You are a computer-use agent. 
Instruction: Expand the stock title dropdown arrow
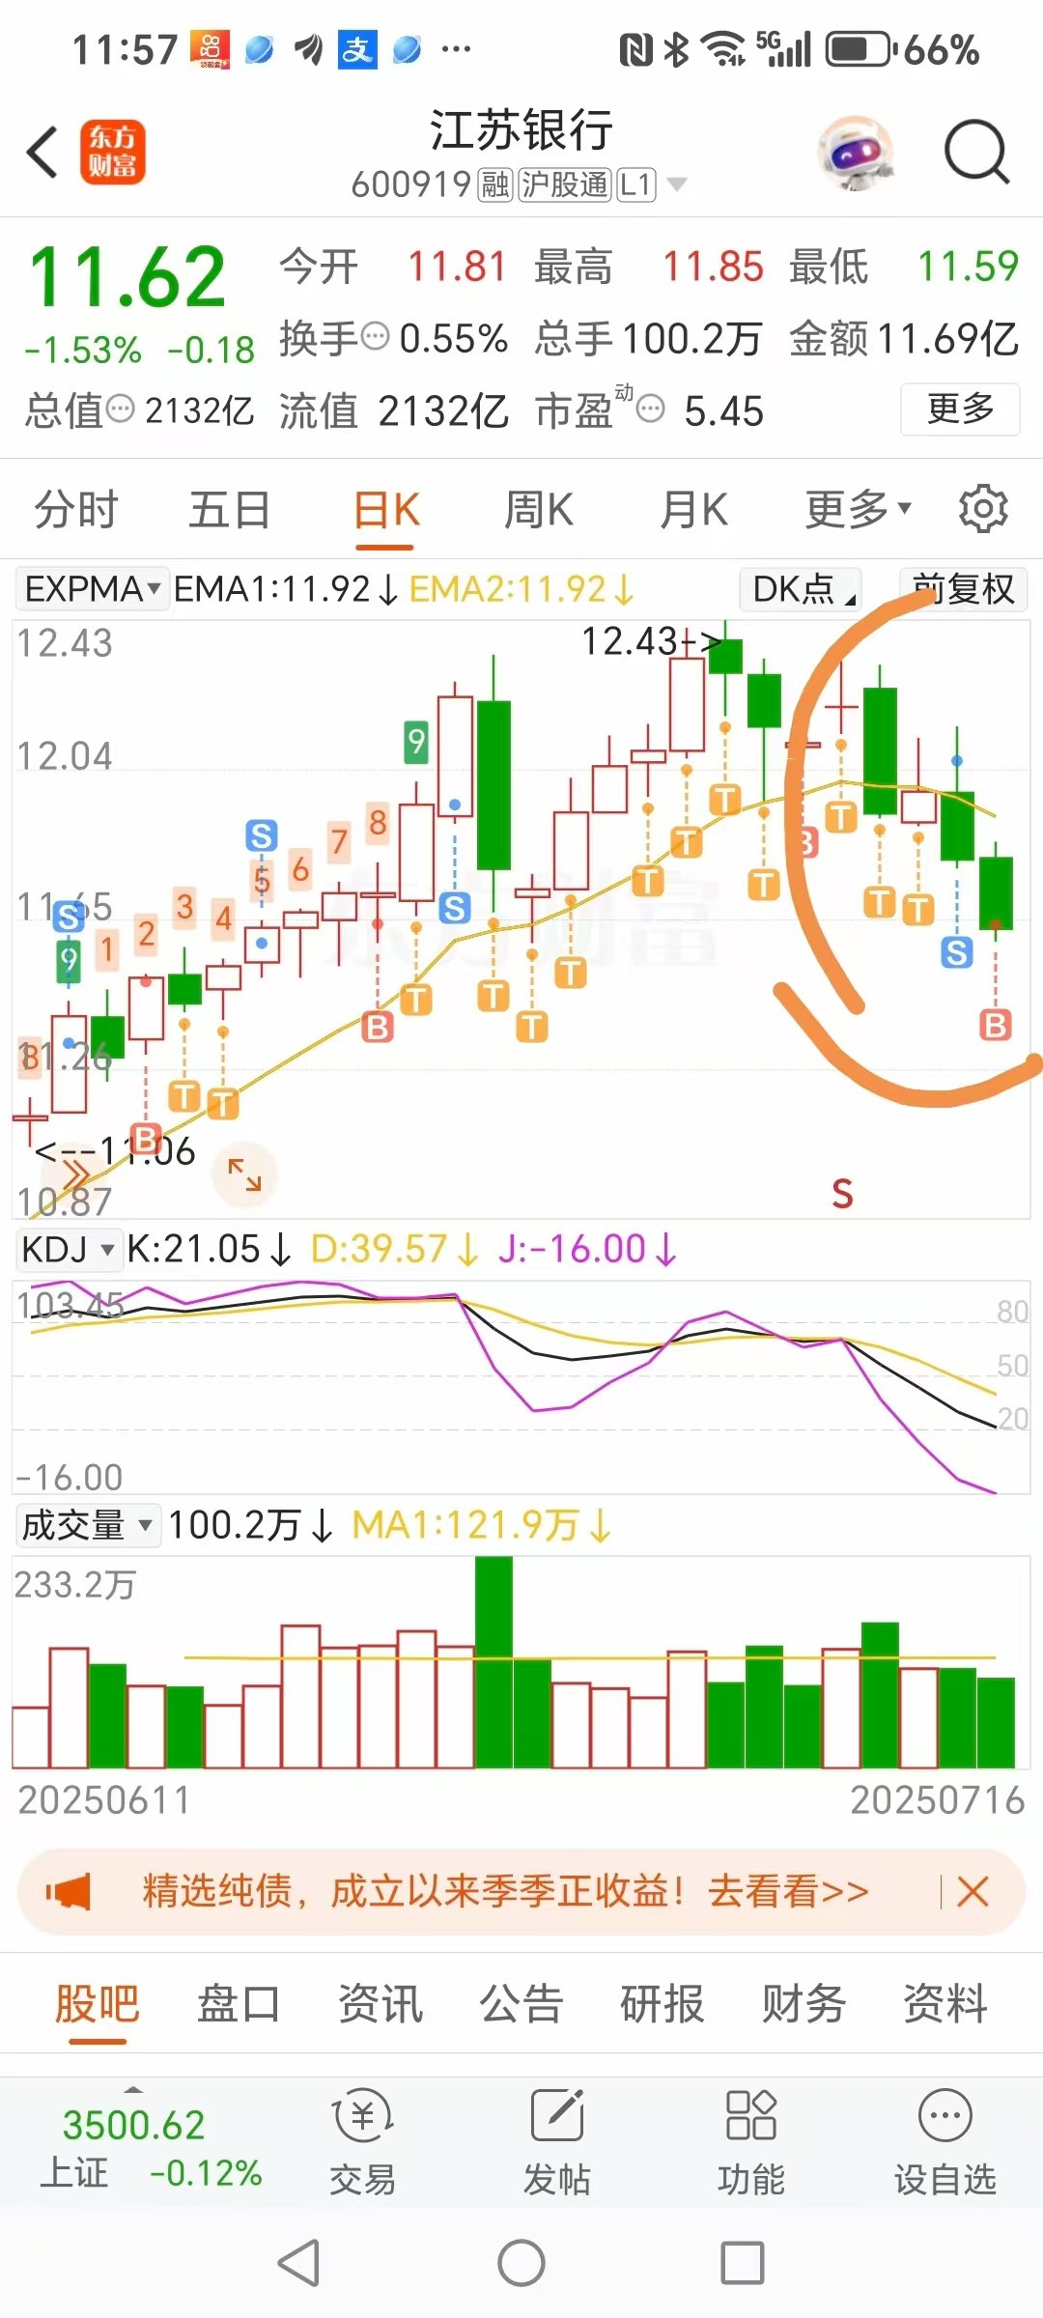[678, 184]
